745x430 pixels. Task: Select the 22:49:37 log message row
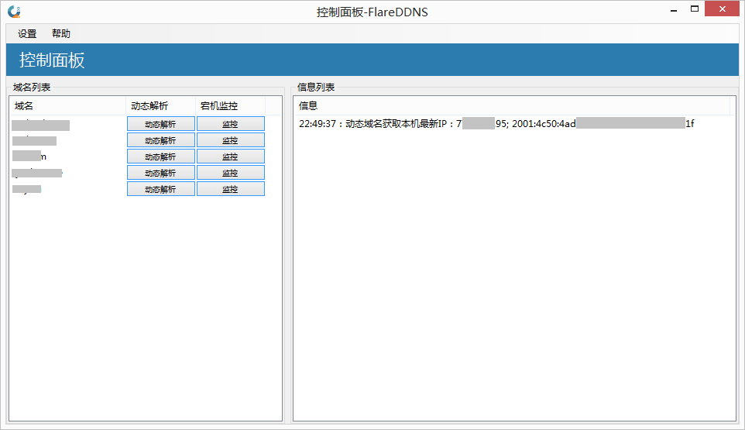(496, 123)
